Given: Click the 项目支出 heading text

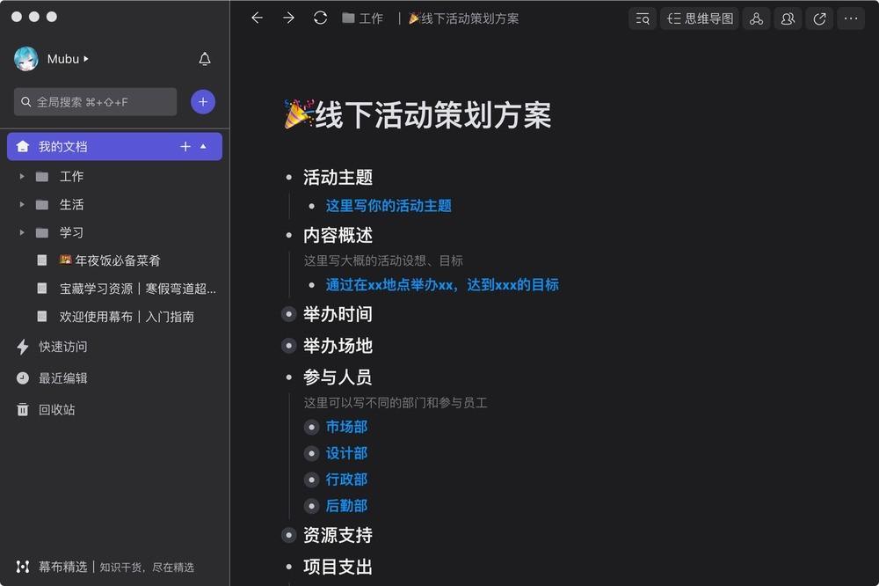Looking at the screenshot, I should pos(338,567).
